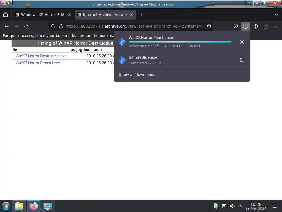The width and height of the screenshot is (282, 212).
Task: Open the file manager from taskbar
Action: [x=20, y=206]
